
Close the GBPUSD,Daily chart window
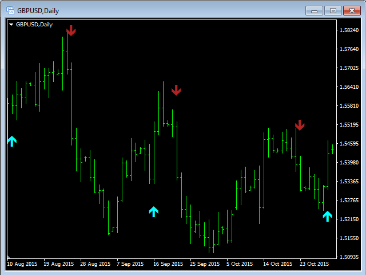click(x=352, y=11)
